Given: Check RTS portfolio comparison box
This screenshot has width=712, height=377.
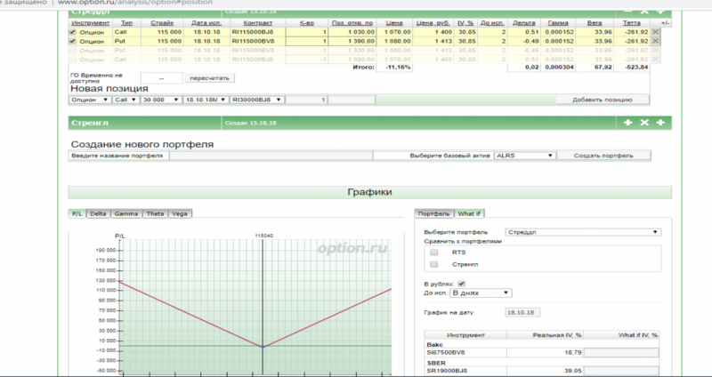Looking at the screenshot, I should click(434, 253).
